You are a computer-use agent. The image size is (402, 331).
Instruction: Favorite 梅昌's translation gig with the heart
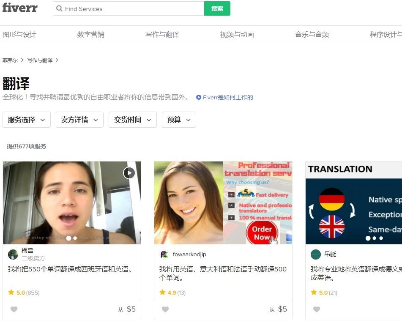click(14, 309)
